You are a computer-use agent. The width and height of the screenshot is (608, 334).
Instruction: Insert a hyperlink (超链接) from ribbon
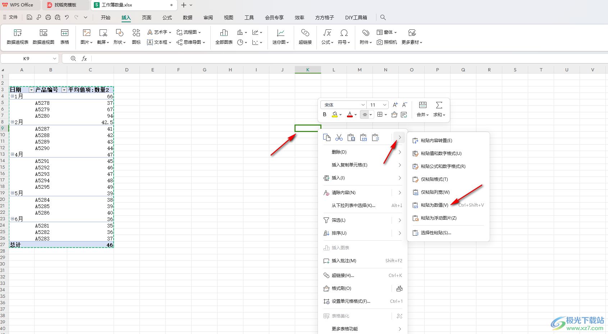(305, 37)
